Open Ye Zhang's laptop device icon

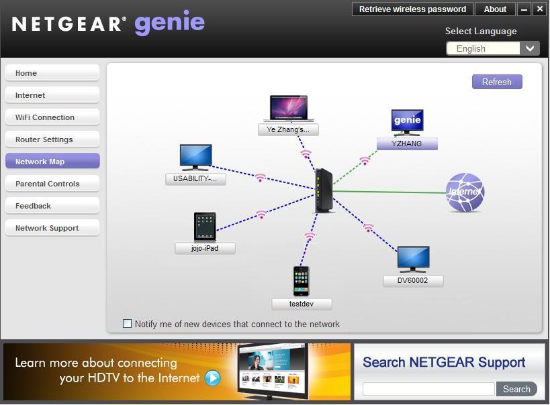coord(288,109)
